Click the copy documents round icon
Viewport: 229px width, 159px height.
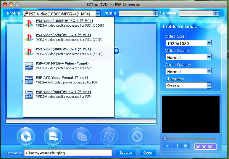point(81,136)
